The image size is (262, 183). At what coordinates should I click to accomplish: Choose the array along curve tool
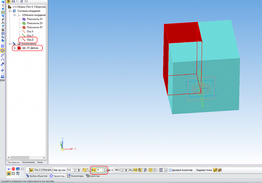coord(3,55)
